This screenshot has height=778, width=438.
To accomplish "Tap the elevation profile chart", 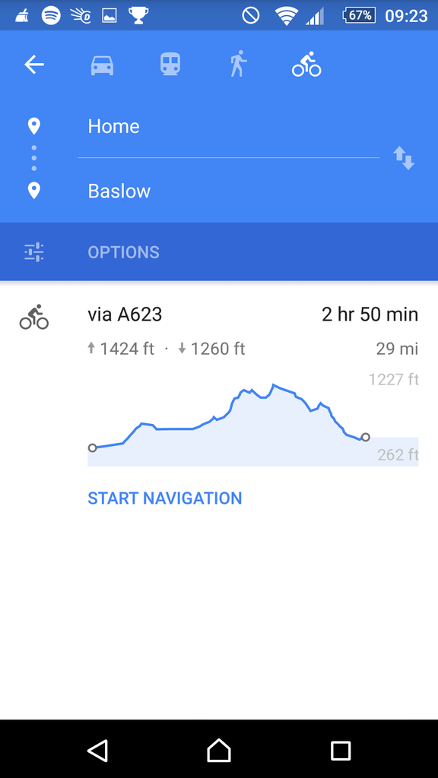I will (x=252, y=422).
